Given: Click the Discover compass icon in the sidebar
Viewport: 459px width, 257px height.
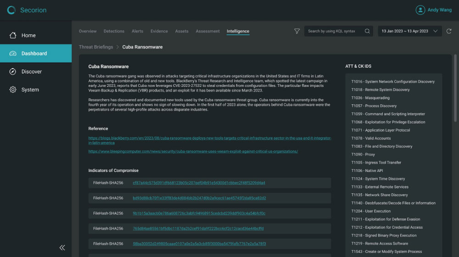Looking at the screenshot, I should point(12,71).
